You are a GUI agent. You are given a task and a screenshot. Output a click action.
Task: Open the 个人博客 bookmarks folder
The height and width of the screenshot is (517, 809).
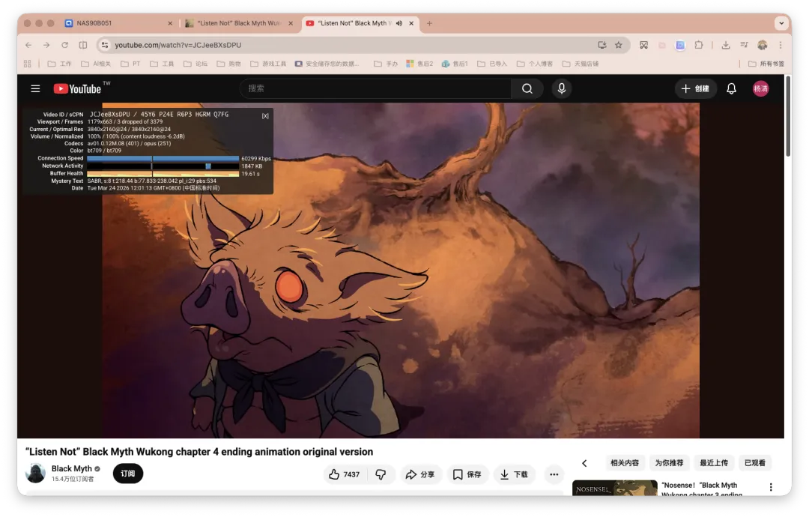click(535, 64)
